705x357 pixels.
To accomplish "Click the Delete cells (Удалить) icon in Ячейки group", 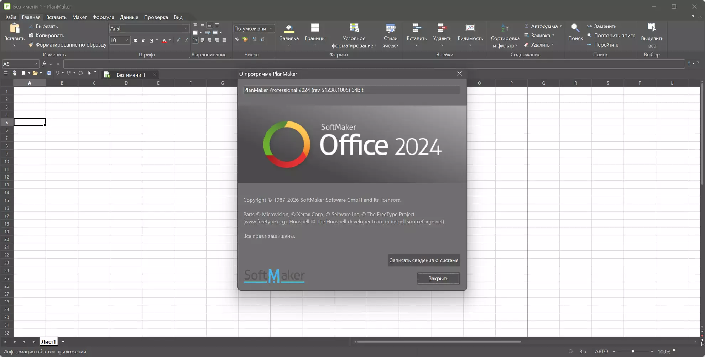I will pyautogui.click(x=442, y=28).
